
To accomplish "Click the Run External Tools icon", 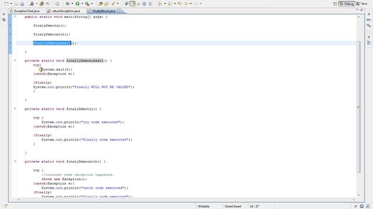I will pos(87,4).
